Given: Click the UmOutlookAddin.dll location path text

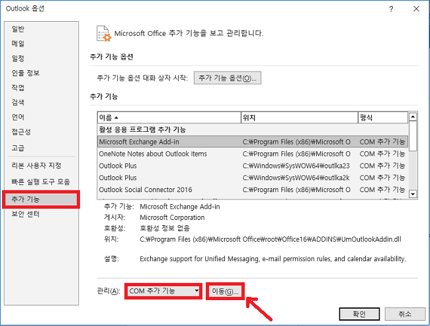Looking at the screenshot, I should point(271,239).
